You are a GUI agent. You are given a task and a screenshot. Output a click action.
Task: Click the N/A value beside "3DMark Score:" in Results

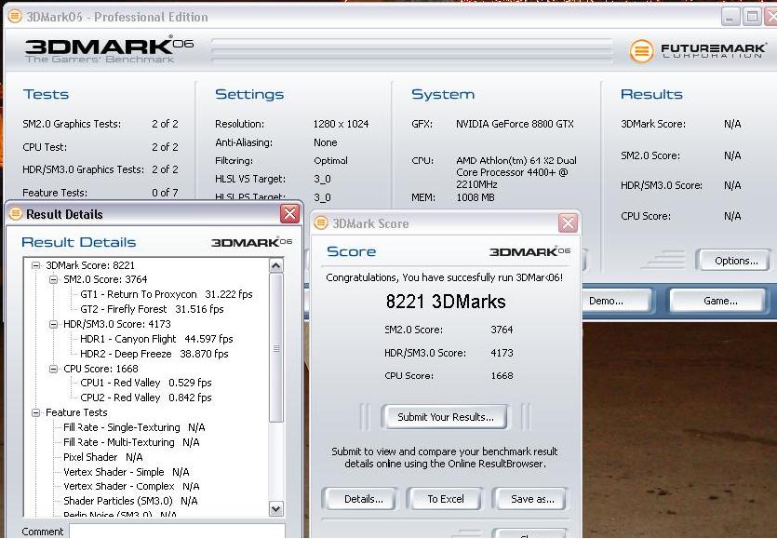click(732, 124)
